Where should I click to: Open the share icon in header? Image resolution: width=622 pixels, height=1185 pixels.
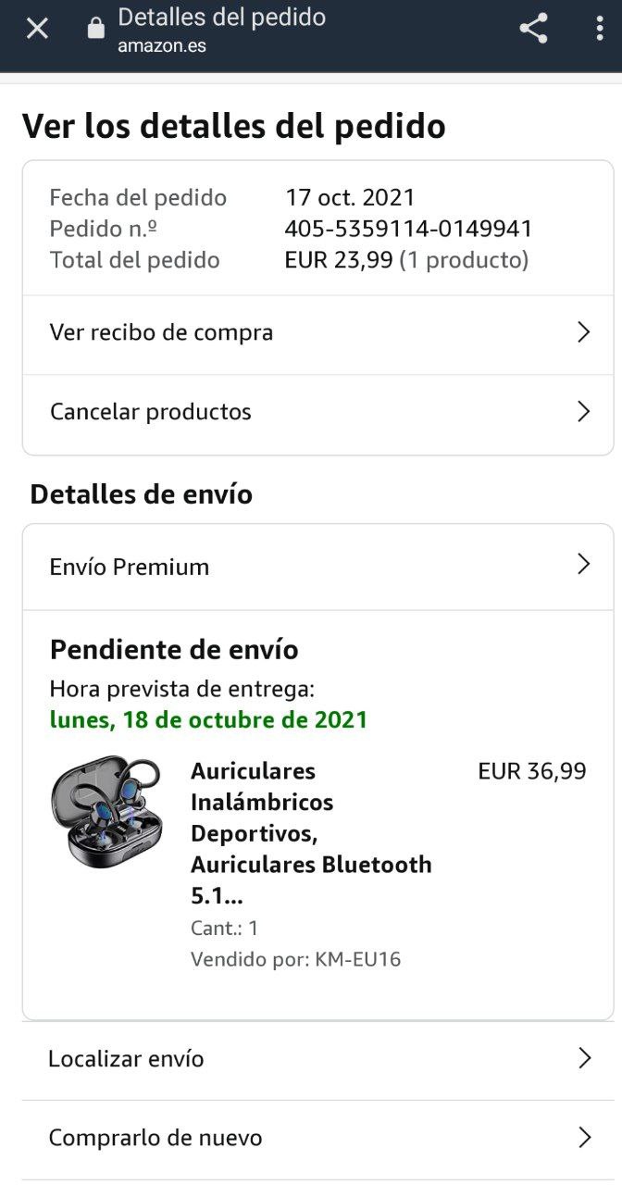(533, 29)
